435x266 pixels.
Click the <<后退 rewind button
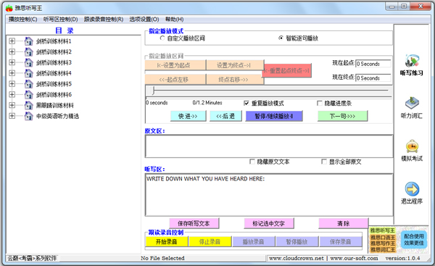[225, 116]
